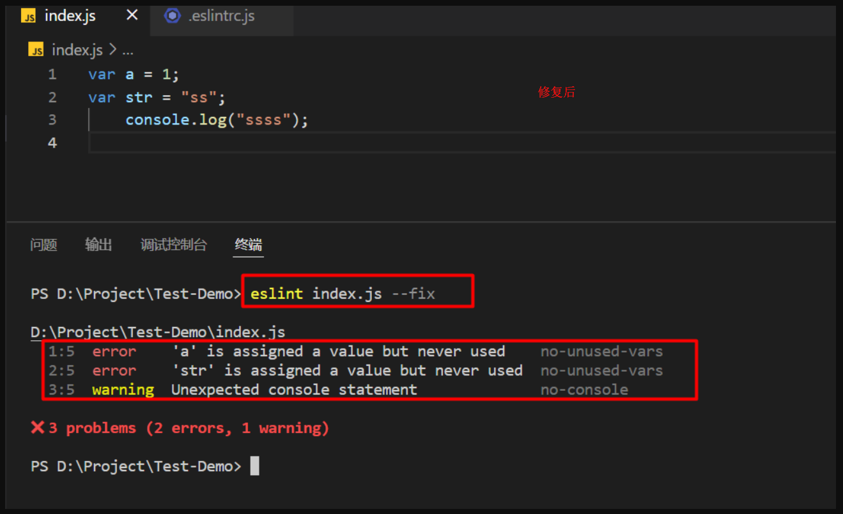Click the empty line 4 in the editor
This screenshot has height=514, width=843.
coord(461,143)
